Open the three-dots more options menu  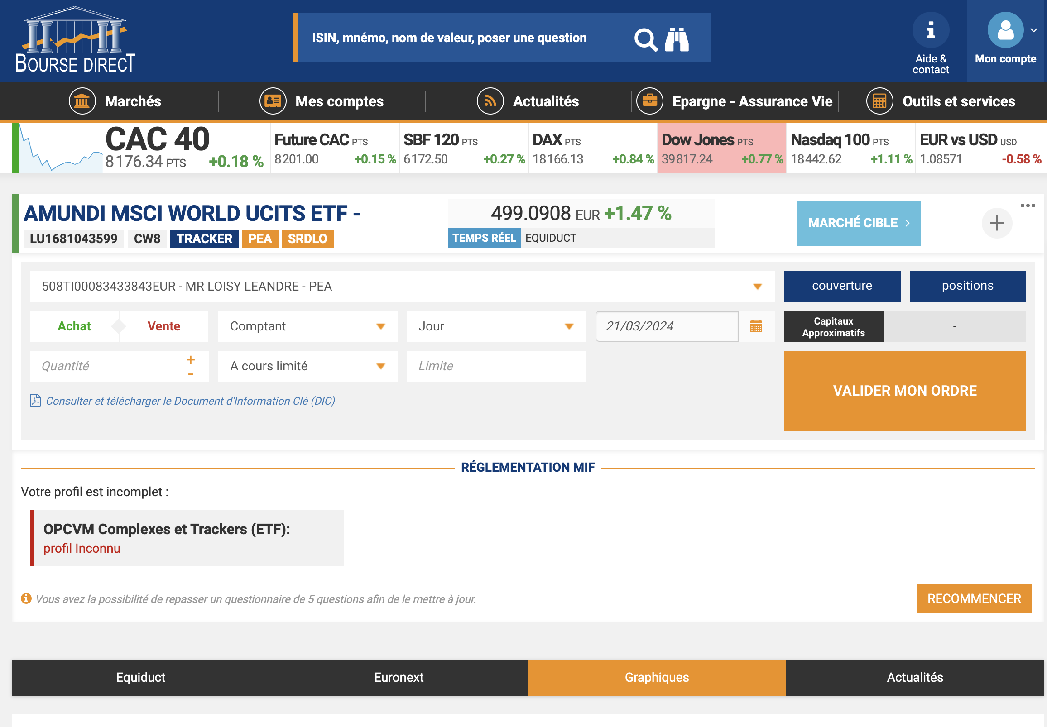1028,206
